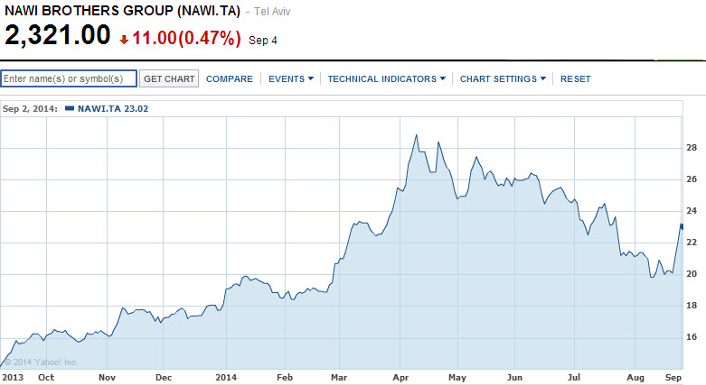Click the Sep 4 date next to price

(263, 41)
